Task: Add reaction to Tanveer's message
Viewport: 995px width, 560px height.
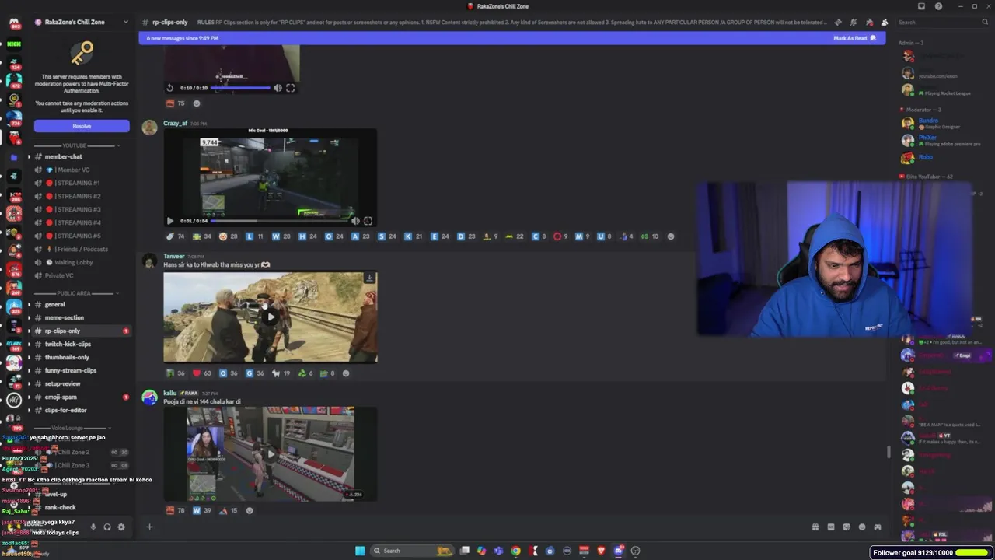Action: [x=346, y=373]
